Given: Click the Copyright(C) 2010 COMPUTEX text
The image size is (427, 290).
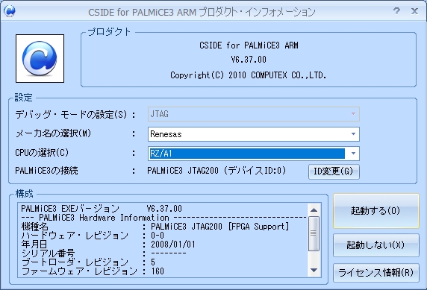Looking at the screenshot, I should [249, 75].
